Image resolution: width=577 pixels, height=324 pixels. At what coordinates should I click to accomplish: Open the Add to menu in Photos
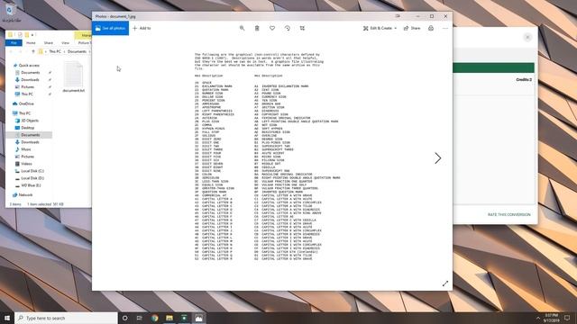pyautogui.click(x=142, y=28)
